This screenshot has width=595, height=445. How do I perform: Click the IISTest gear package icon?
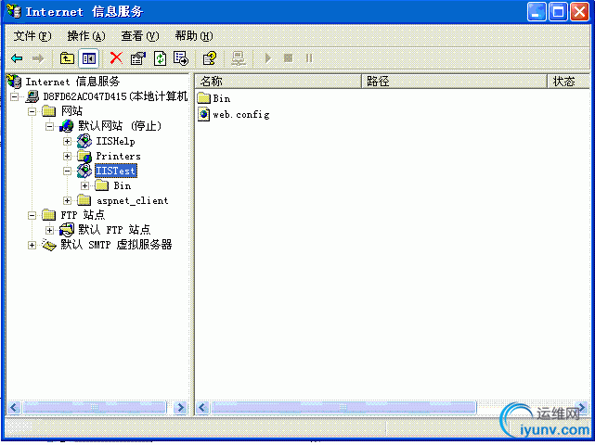[x=84, y=171]
